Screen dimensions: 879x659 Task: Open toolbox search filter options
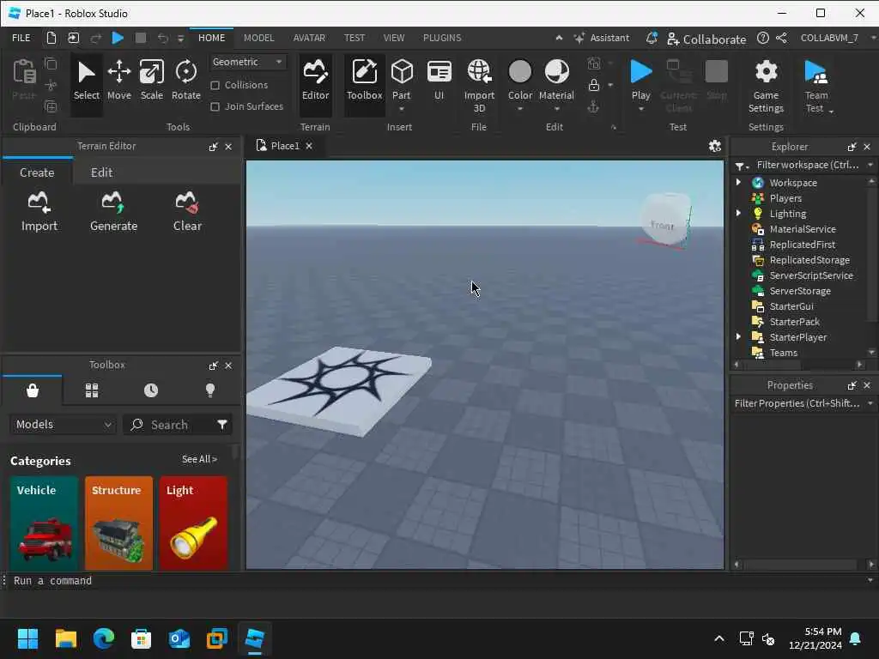tap(222, 425)
